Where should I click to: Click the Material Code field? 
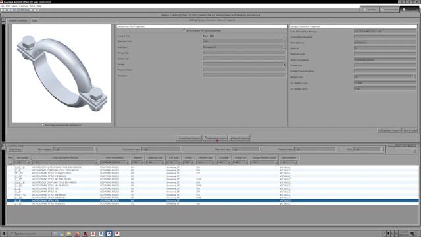(x=385, y=54)
